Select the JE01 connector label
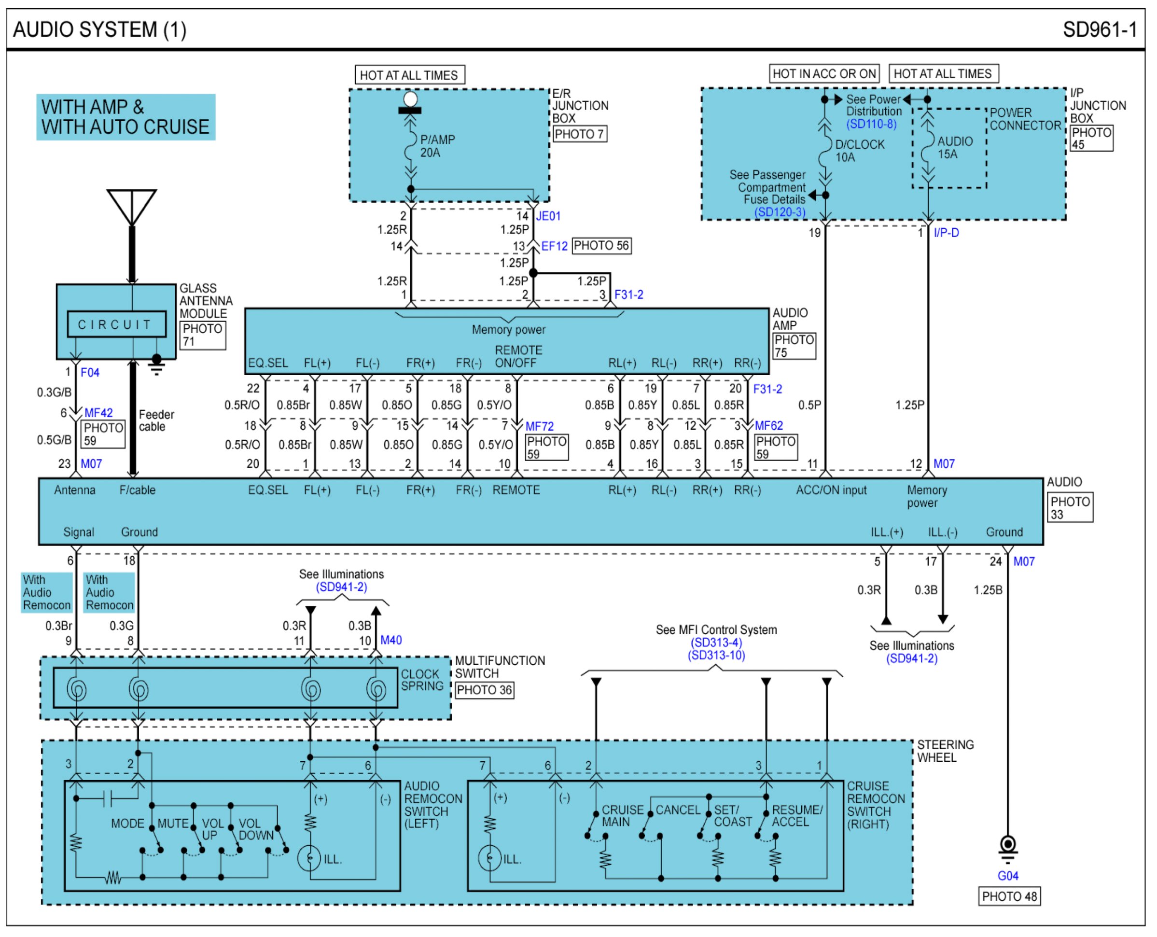1157x937 pixels. (548, 216)
